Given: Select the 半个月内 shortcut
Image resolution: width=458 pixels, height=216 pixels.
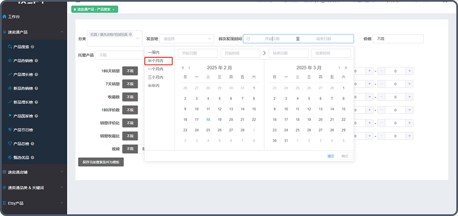Looking at the screenshot, I should pyautogui.click(x=155, y=61).
